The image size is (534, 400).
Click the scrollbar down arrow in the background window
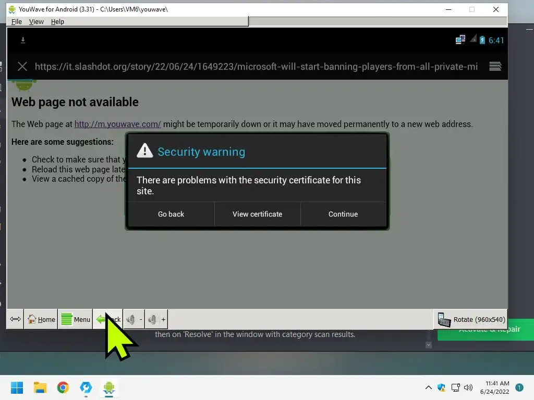click(429, 345)
